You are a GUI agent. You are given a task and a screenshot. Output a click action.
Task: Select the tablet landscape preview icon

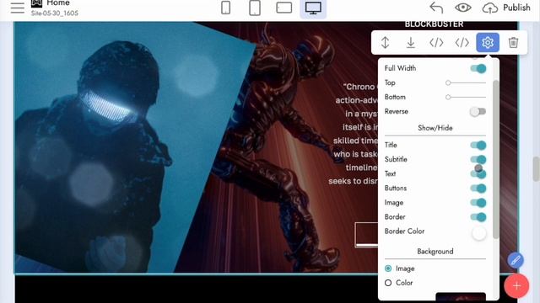[x=284, y=8]
